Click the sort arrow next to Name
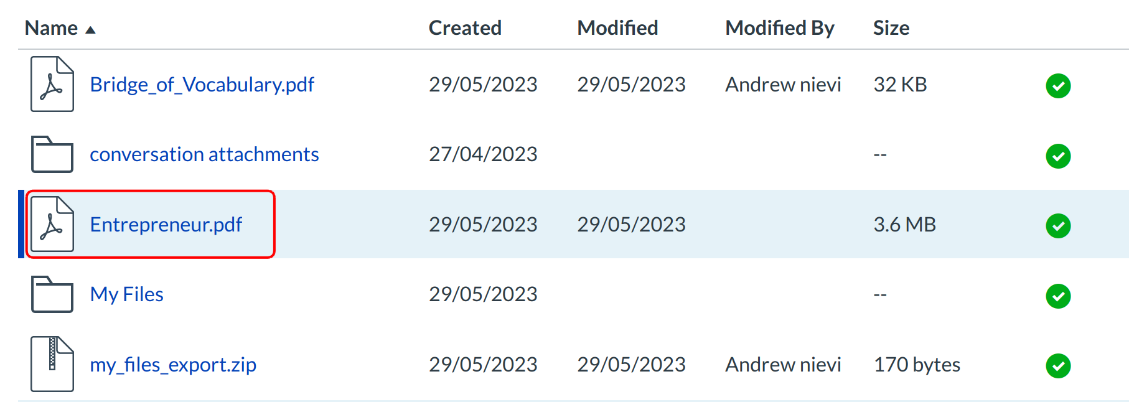The image size is (1129, 402). (x=90, y=30)
